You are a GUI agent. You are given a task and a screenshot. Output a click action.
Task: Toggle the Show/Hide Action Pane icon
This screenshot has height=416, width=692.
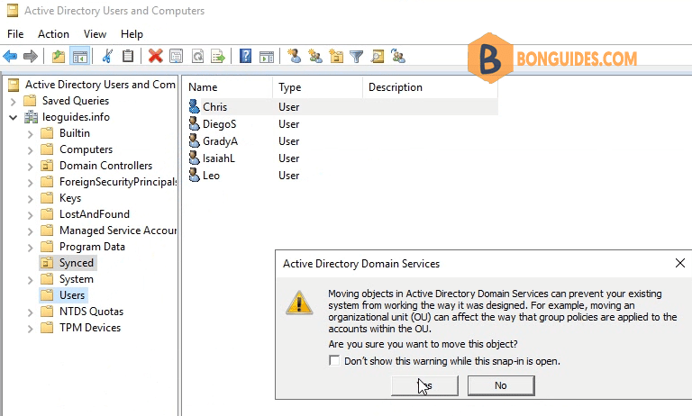(267, 57)
